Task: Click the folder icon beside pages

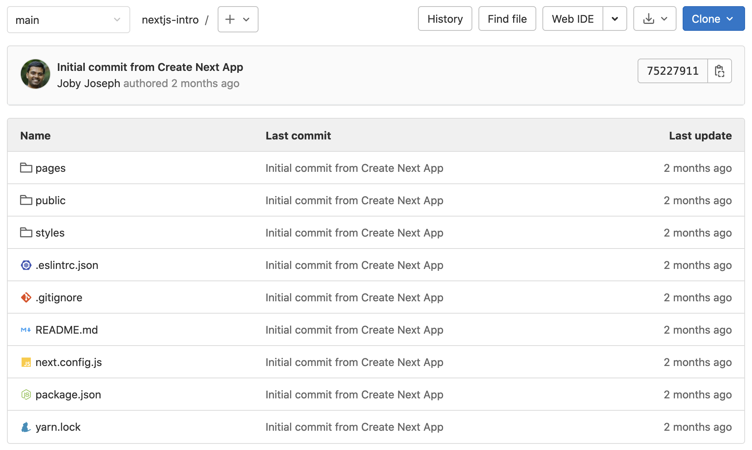Action: click(x=25, y=168)
